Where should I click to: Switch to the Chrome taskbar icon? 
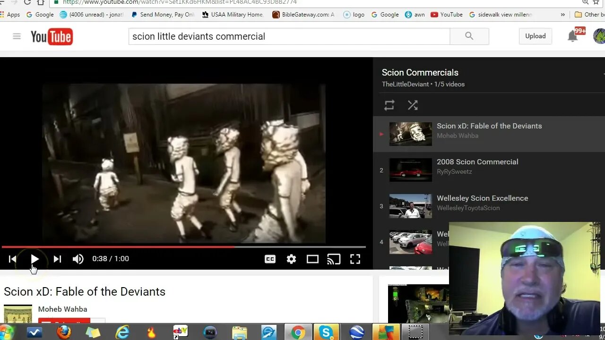[x=298, y=332]
